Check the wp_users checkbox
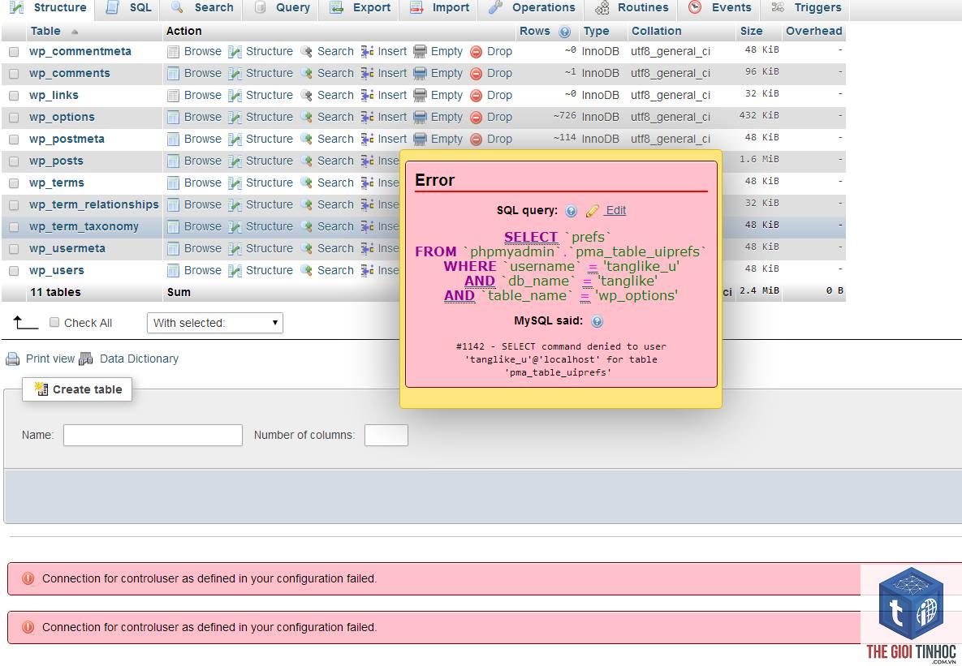 pyautogui.click(x=14, y=271)
